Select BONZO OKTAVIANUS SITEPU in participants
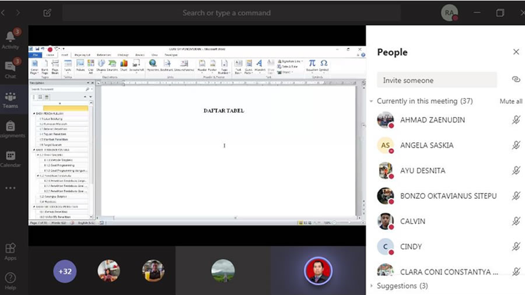This screenshot has height=295, width=525. coord(448,196)
